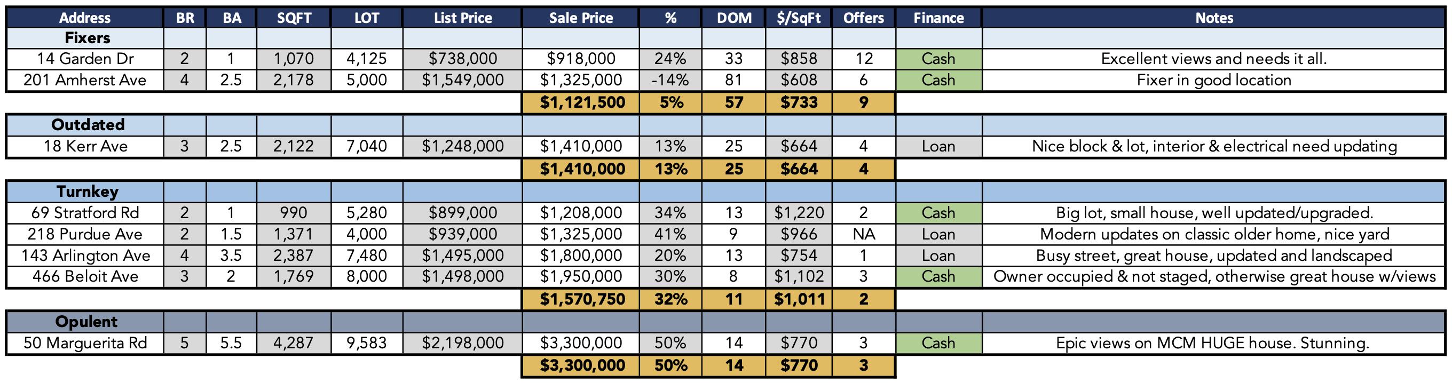This screenshot has width=1452, height=383.
Task: Select the Address column header
Action: point(84,18)
